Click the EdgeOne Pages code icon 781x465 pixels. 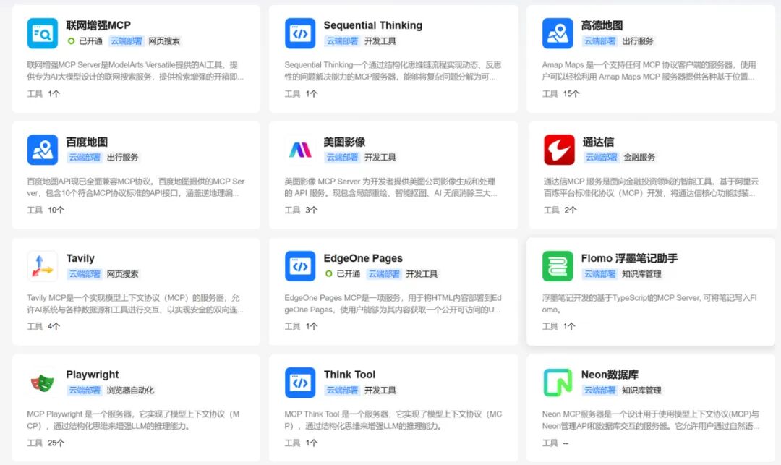[x=300, y=265]
